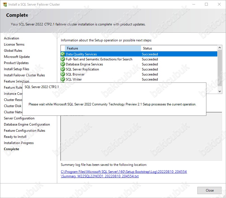Sort by the Feature column header
This screenshot has width=226, height=198.
click(x=103, y=48)
